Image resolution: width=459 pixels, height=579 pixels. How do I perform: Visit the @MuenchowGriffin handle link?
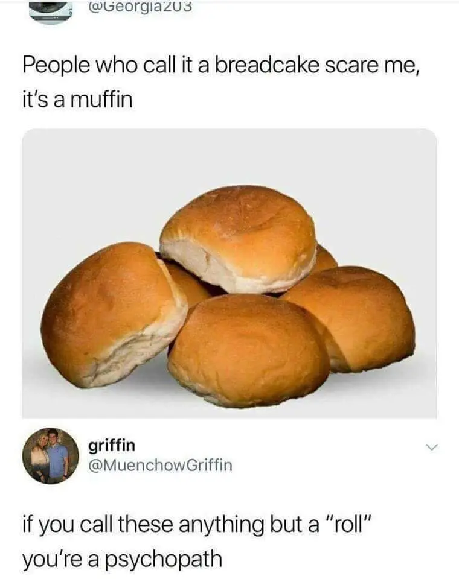[x=160, y=465]
